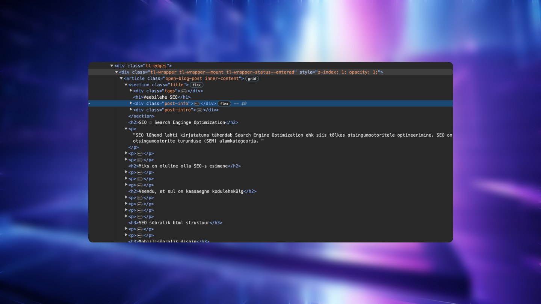
Task: Click the ellipsis in the first collapsed paragraph
Action: (139, 154)
